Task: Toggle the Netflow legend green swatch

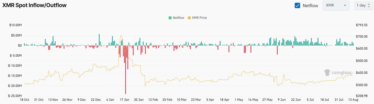Action: (170, 18)
